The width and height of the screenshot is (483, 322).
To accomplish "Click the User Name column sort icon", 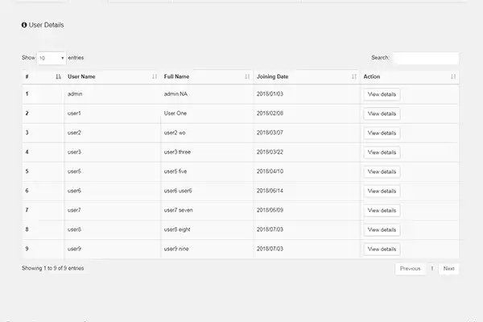I will (x=155, y=76).
